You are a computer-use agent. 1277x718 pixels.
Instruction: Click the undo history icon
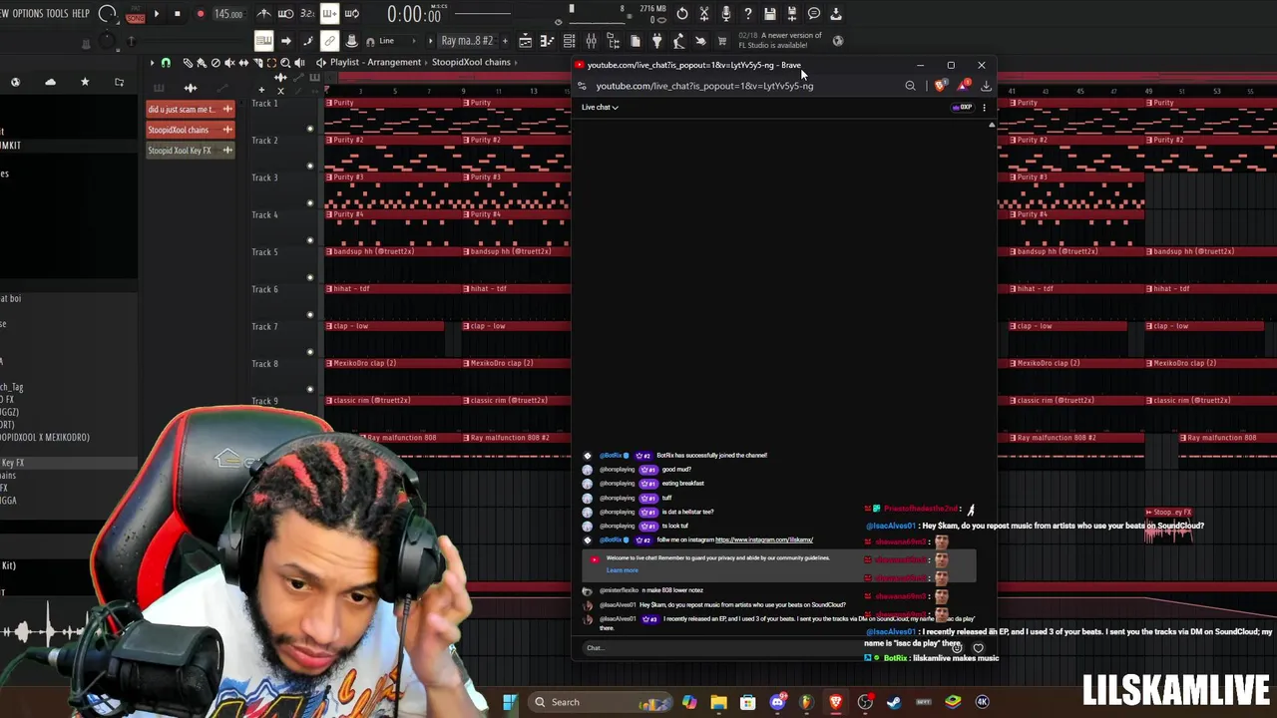(x=682, y=14)
